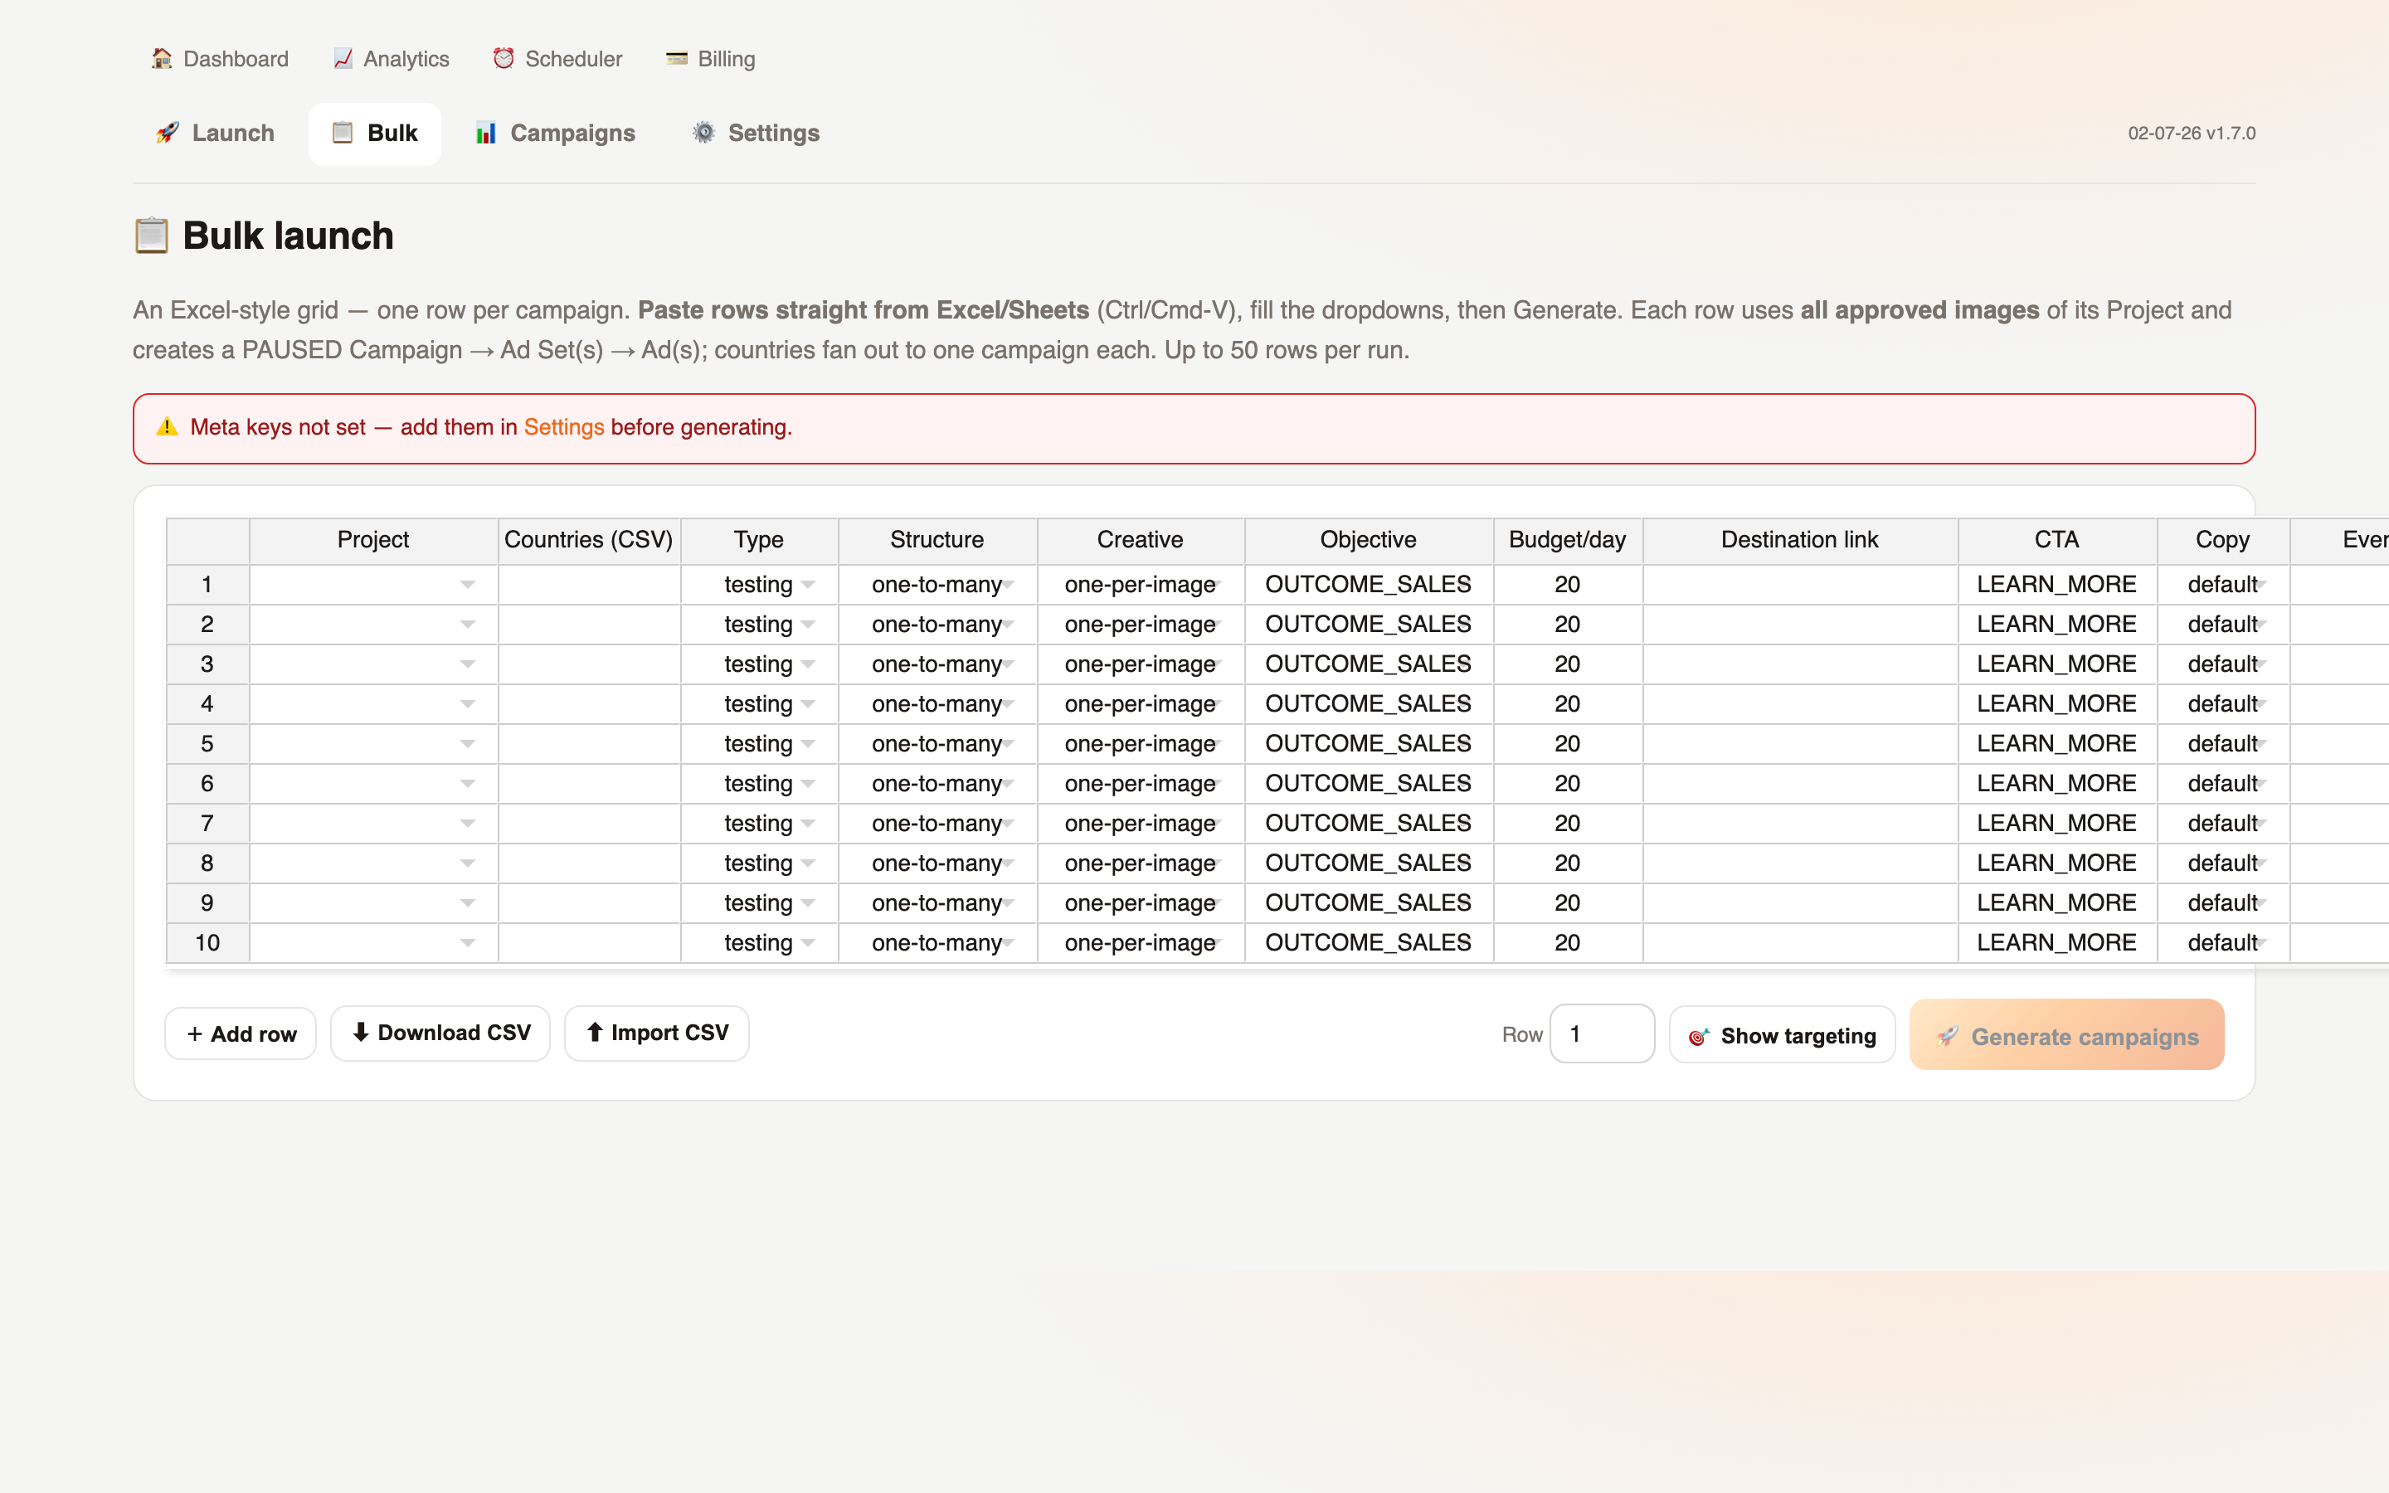This screenshot has height=1493, width=2389.
Task: Select the Countries (CSV) cell in row 1
Action: pyautogui.click(x=589, y=585)
